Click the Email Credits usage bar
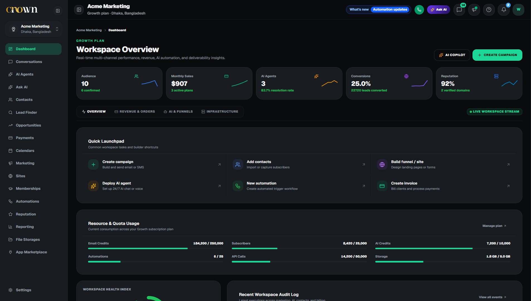 [155, 248]
